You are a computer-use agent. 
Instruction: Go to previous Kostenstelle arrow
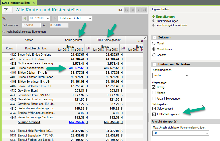point(133,10)
